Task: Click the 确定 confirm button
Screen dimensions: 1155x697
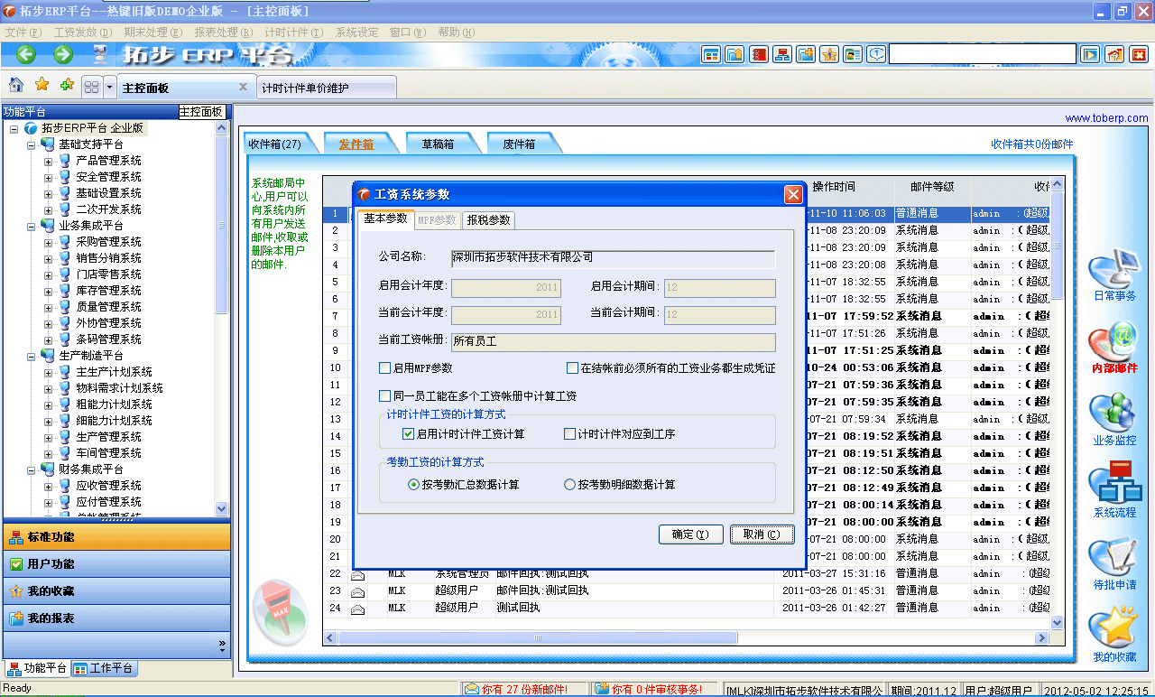Action: (690, 534)
